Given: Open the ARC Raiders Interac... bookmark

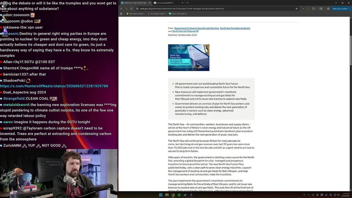Looking at the screenshot, I should click(x=136, y=13).
